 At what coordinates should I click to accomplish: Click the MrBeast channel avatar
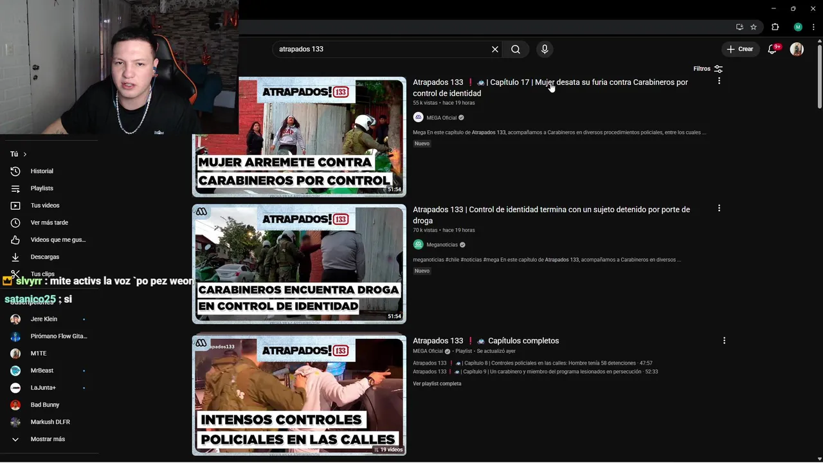tap(15, 370)
